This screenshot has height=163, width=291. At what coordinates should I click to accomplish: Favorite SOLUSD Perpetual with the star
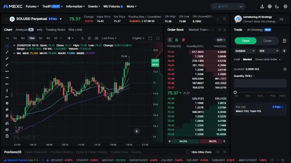coord(6,19)
